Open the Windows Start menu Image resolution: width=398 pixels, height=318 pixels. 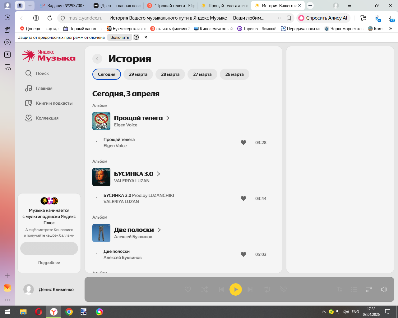click(7, 312)
